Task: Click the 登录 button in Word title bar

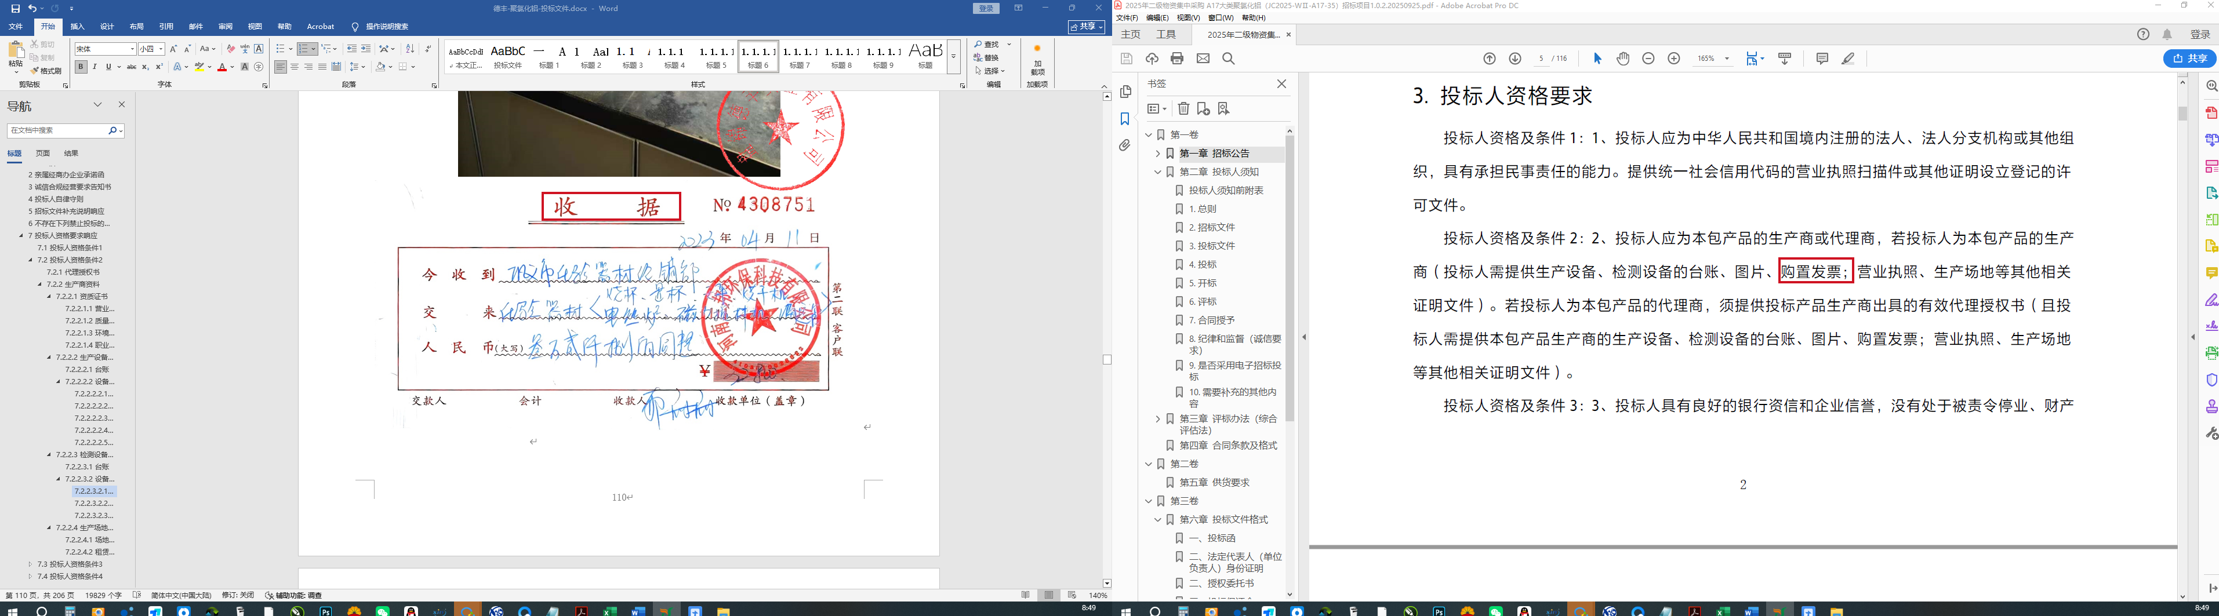Action: point(987,9)
